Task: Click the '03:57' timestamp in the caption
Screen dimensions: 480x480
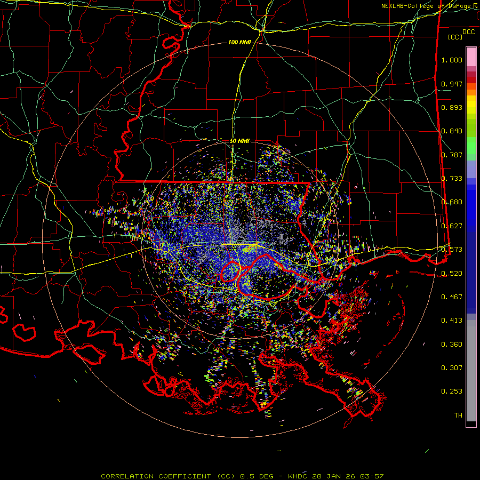Action: click(x=372, y=476)
